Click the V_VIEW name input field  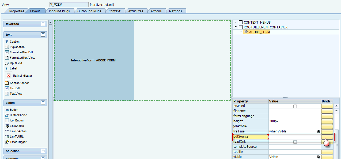(x=69, y=4)
